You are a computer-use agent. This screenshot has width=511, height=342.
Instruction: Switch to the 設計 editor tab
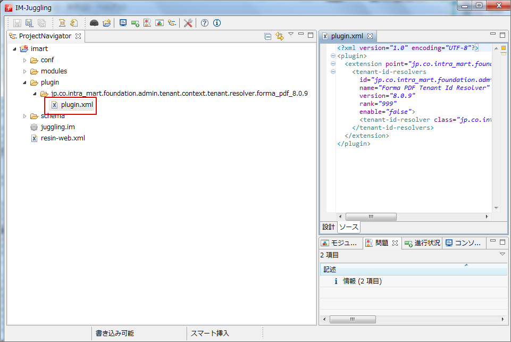pos(329,227)
